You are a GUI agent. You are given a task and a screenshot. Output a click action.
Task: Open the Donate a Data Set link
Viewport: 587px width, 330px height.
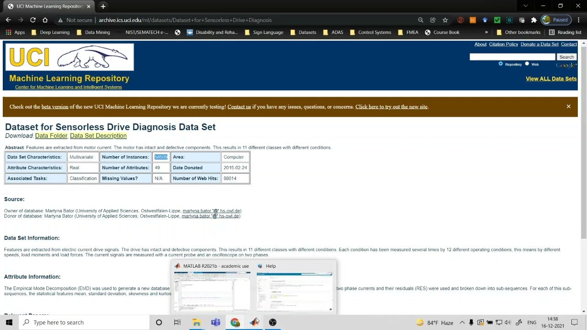539,44
